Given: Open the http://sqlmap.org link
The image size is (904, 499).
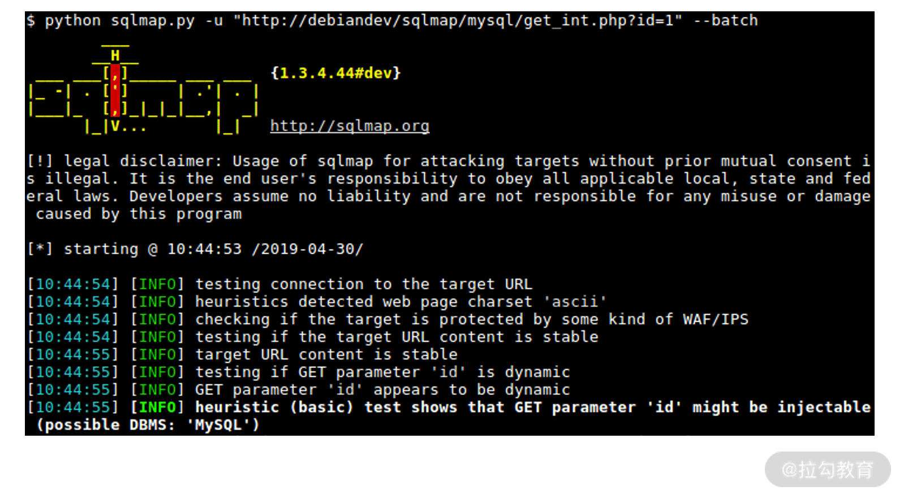Looking at the screenshot, I should point(350,126).
